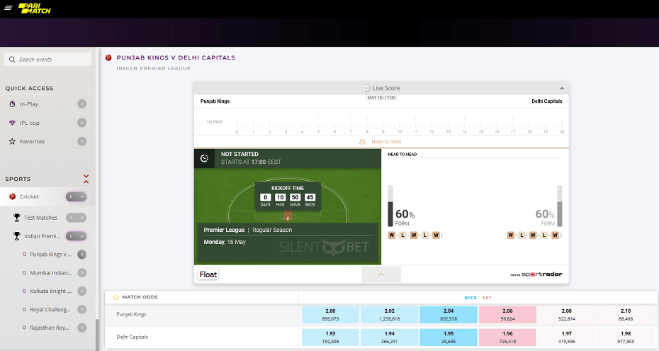Select the 1st INNS selector

coord(214,122)
